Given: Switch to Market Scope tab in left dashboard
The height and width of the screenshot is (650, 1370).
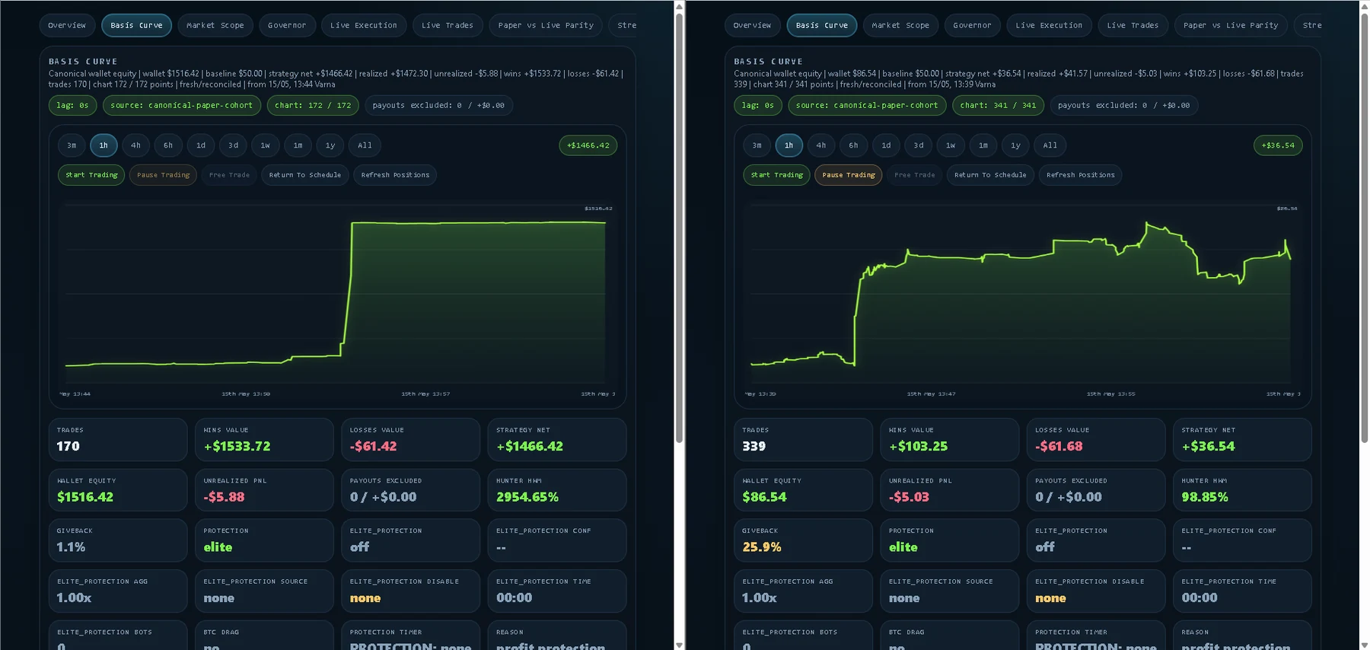Looking at the screenshot, I should (215, 25).
